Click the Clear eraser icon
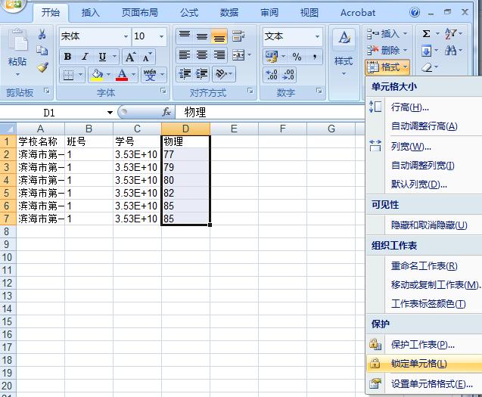This screenshot has height=397, width=482. 427,67
